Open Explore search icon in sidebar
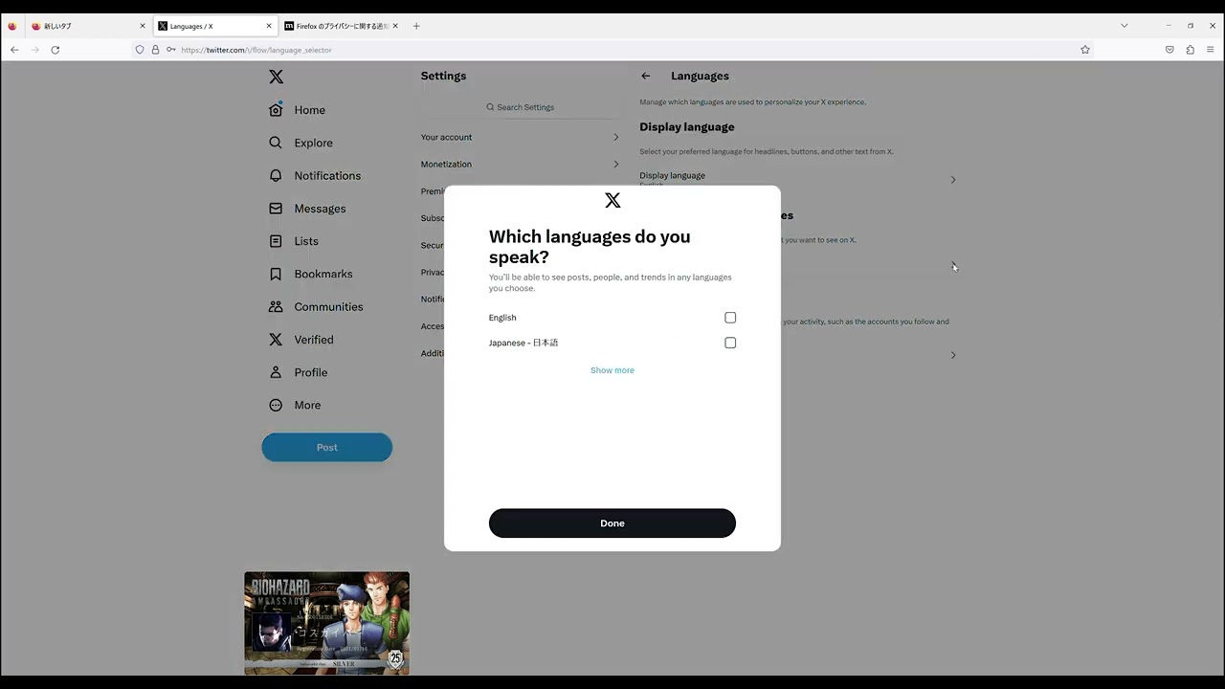This screenshot has height=689, width=1225. (276, 143)
